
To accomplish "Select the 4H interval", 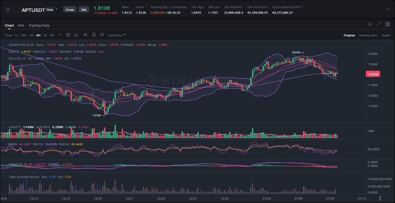I will (38, 35).
